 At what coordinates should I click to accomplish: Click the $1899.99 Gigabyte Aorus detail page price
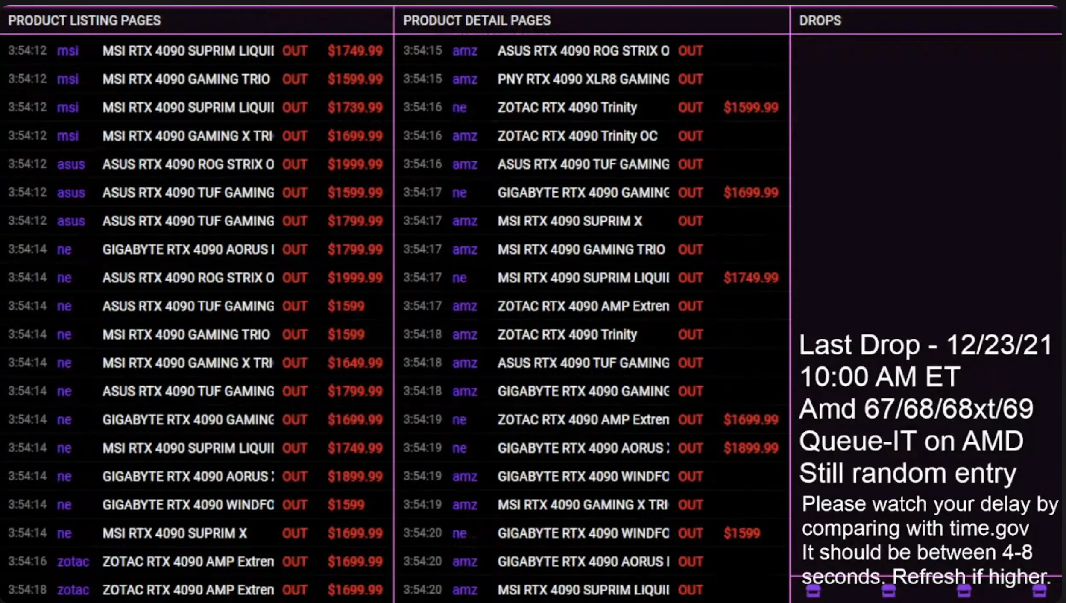coord(750,448)
